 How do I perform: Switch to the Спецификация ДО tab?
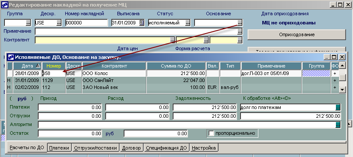[166, 148]
